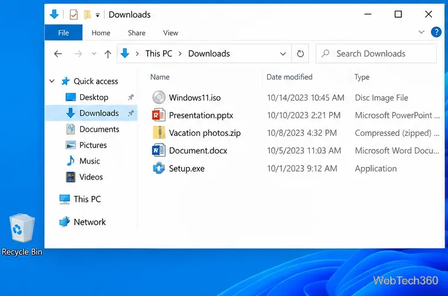This screenshot has width=448, height=296.
Task: Select Desktop in navigation pane
Action: (94, 97)
